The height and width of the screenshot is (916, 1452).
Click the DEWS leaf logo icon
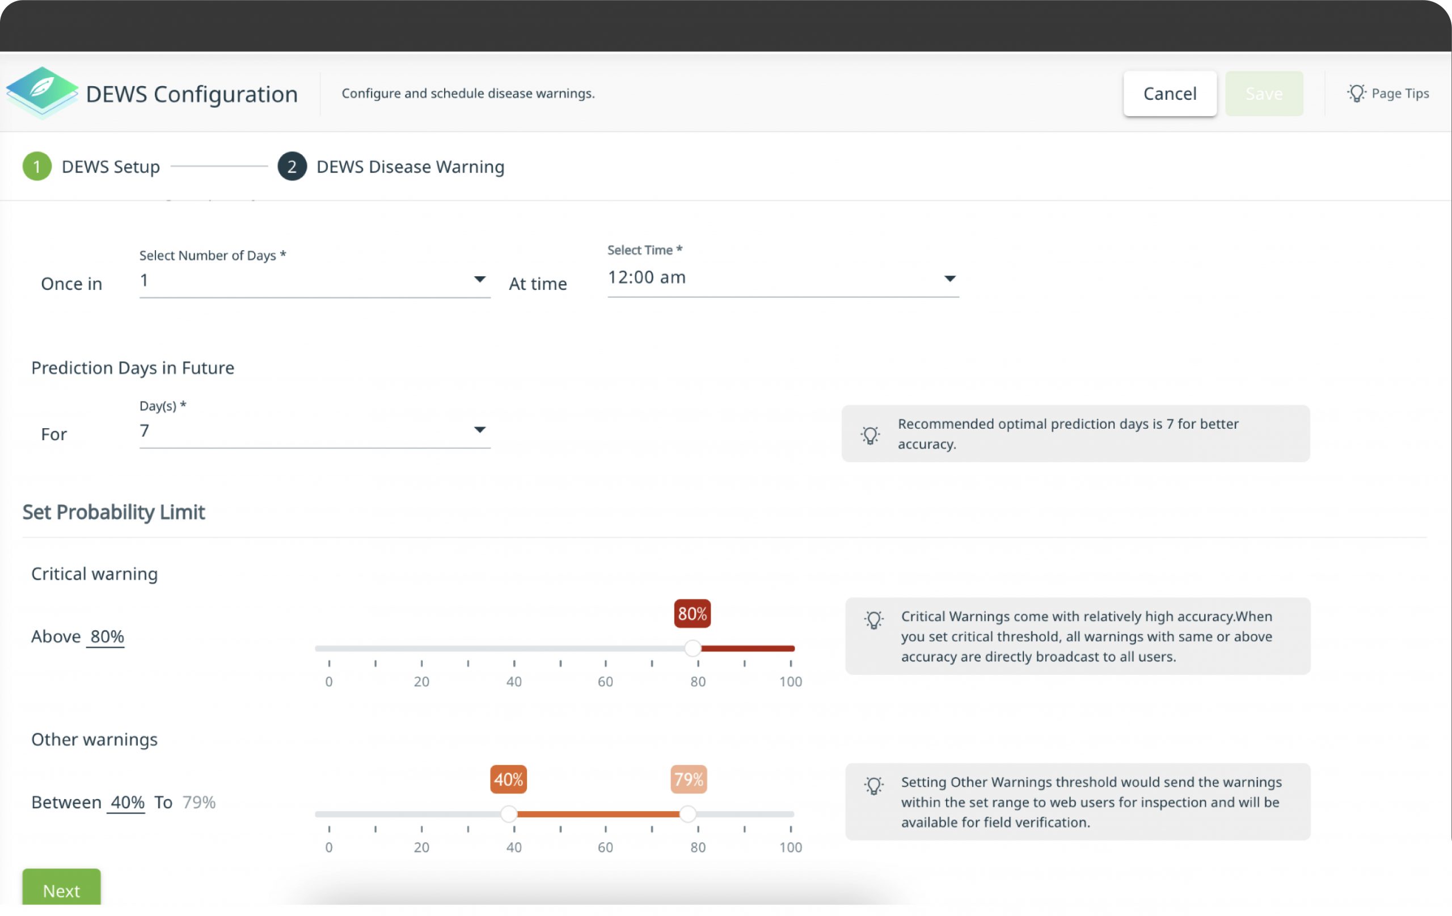[41, 92]
